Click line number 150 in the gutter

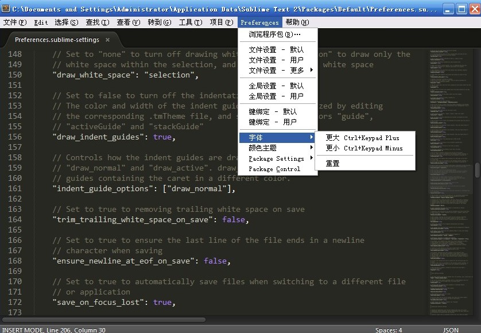(x=15, y=75)
